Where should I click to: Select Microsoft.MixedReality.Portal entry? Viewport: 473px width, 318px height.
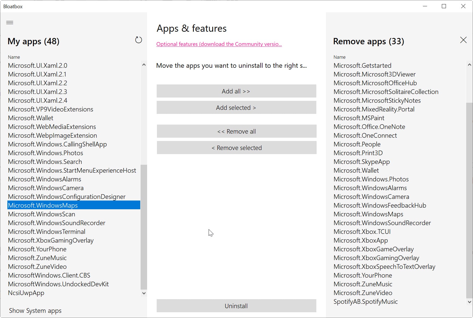click(x=399, y=109)
